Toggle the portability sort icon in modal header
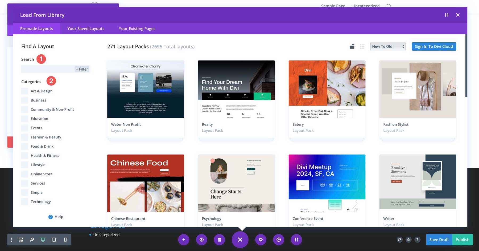The width and height of the screenshot is (479, 251). coord(447,15)
